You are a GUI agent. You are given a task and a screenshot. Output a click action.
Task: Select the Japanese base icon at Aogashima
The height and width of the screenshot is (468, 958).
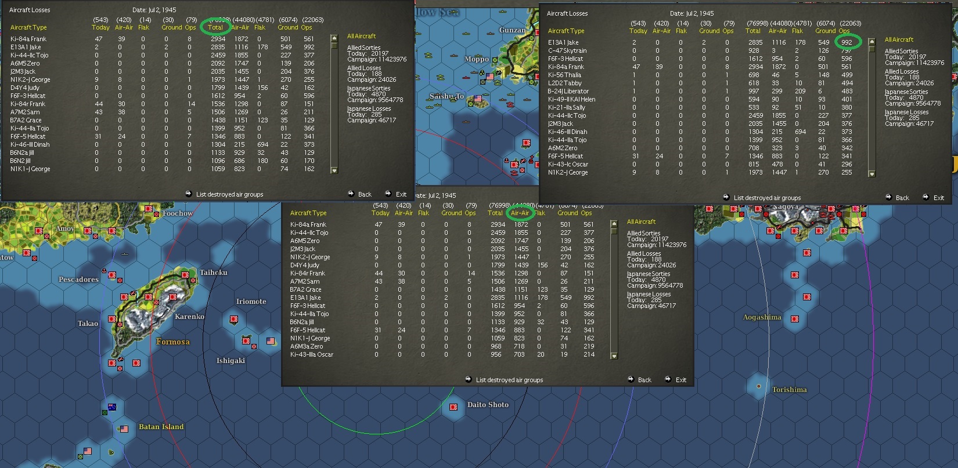pyautogui.click(x=794, y=319)
